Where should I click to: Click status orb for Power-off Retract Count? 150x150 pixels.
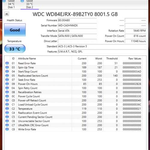(x=7, y=100)
